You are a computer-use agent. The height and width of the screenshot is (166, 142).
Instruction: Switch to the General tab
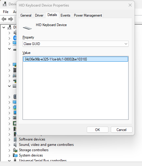pos(26,15)
